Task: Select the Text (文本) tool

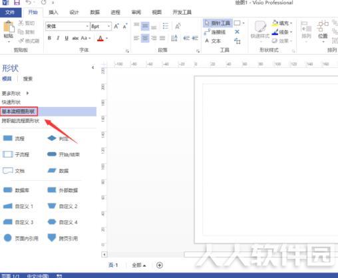Action: (x=213, y=41)
